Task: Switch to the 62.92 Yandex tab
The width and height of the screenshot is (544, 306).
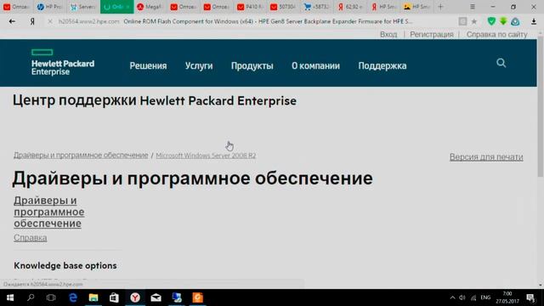Action: [x=349, y=7]
